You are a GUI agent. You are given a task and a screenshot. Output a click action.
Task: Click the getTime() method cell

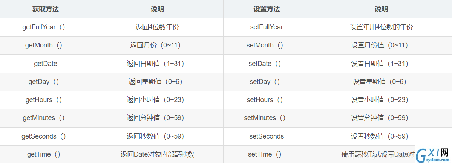pos(46,154)
